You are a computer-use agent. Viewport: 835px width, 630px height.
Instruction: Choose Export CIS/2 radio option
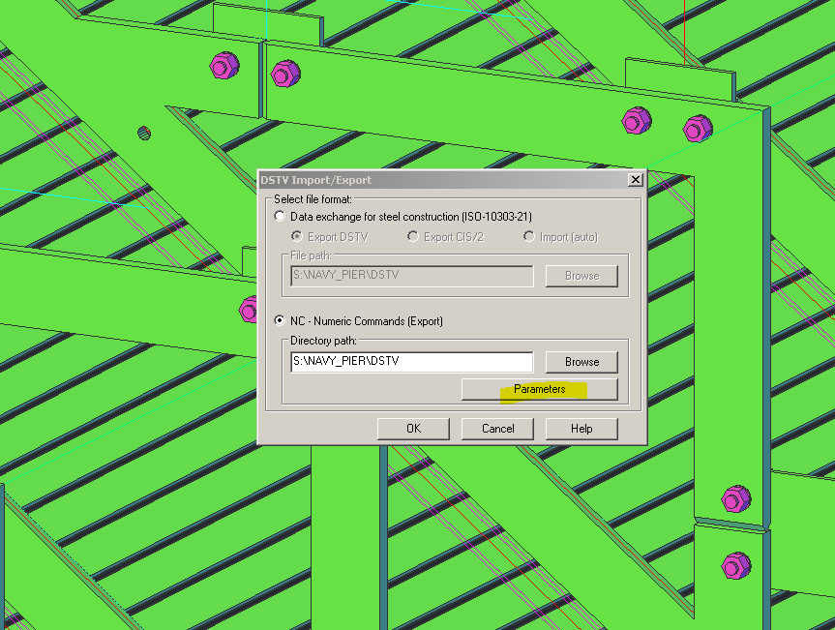pyautogui.click(x=413, y=236)
